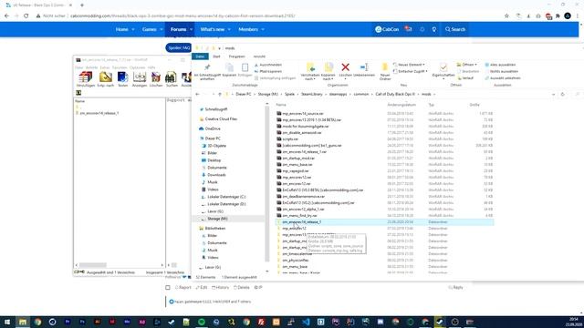Click Verlauf in Explorer ribbon
This screenshot has height=328, width=584.
[465, 78]
